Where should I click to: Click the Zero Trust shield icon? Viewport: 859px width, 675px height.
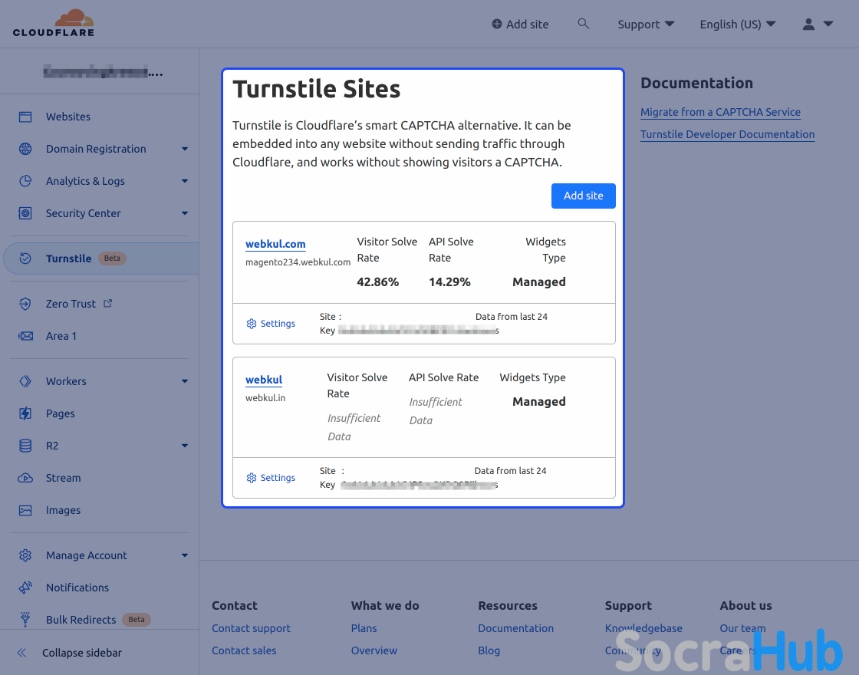pos(25,304)
